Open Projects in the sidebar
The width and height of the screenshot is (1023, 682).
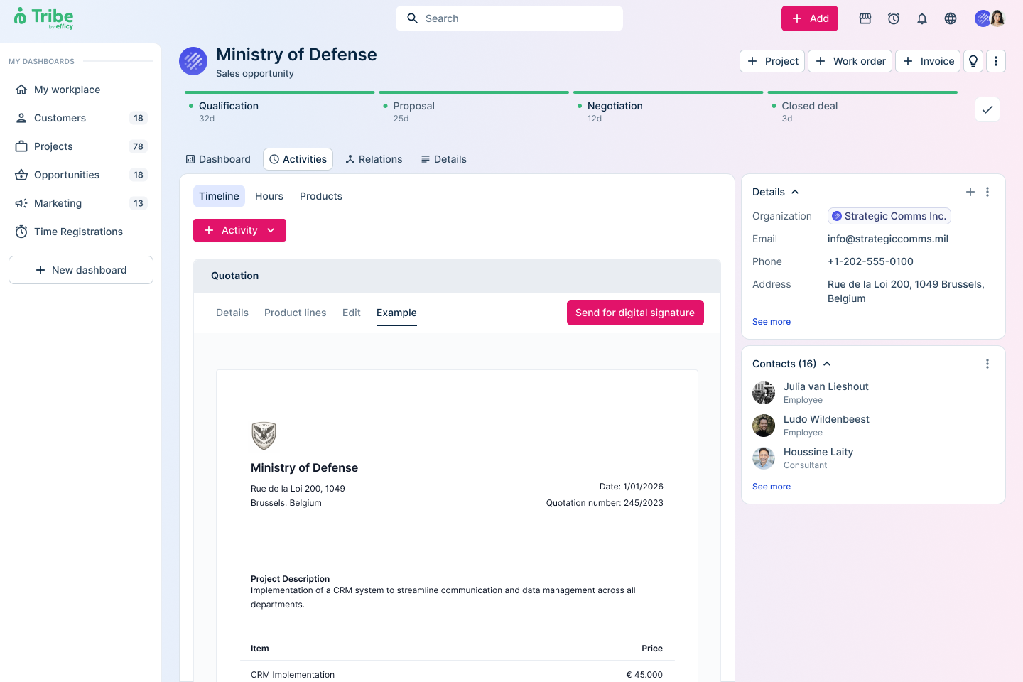(x=81, y=146)
